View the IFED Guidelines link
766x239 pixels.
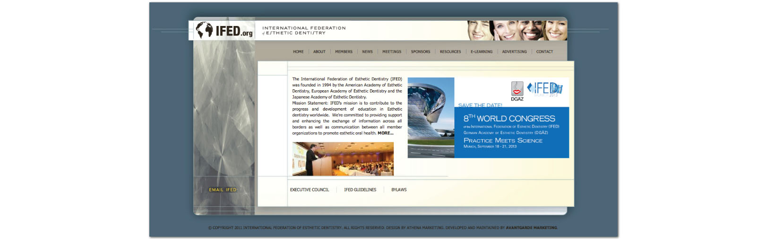[x=360, y=190]
